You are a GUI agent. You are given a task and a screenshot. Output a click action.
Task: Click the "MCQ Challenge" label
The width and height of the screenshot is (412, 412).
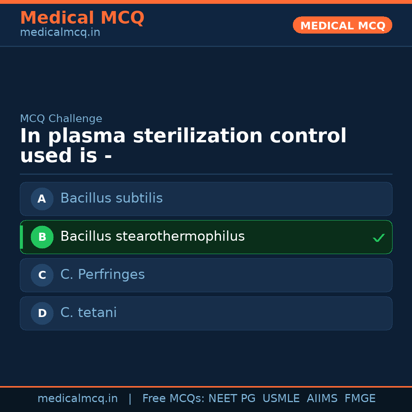pyautogui.click(x=61, y=119)
